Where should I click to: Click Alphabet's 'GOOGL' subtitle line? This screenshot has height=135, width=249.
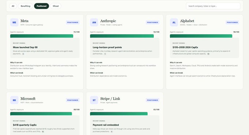(194, 25)
